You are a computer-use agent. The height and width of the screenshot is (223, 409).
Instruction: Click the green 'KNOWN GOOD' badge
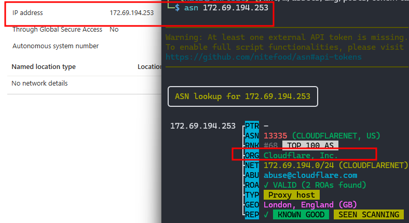301,214
